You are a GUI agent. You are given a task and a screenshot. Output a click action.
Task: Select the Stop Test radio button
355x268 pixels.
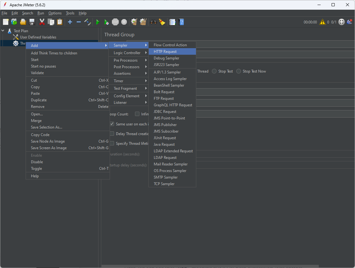coord(214,71)
